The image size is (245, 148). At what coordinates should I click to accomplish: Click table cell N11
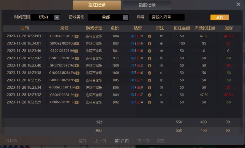click(116, 58)
